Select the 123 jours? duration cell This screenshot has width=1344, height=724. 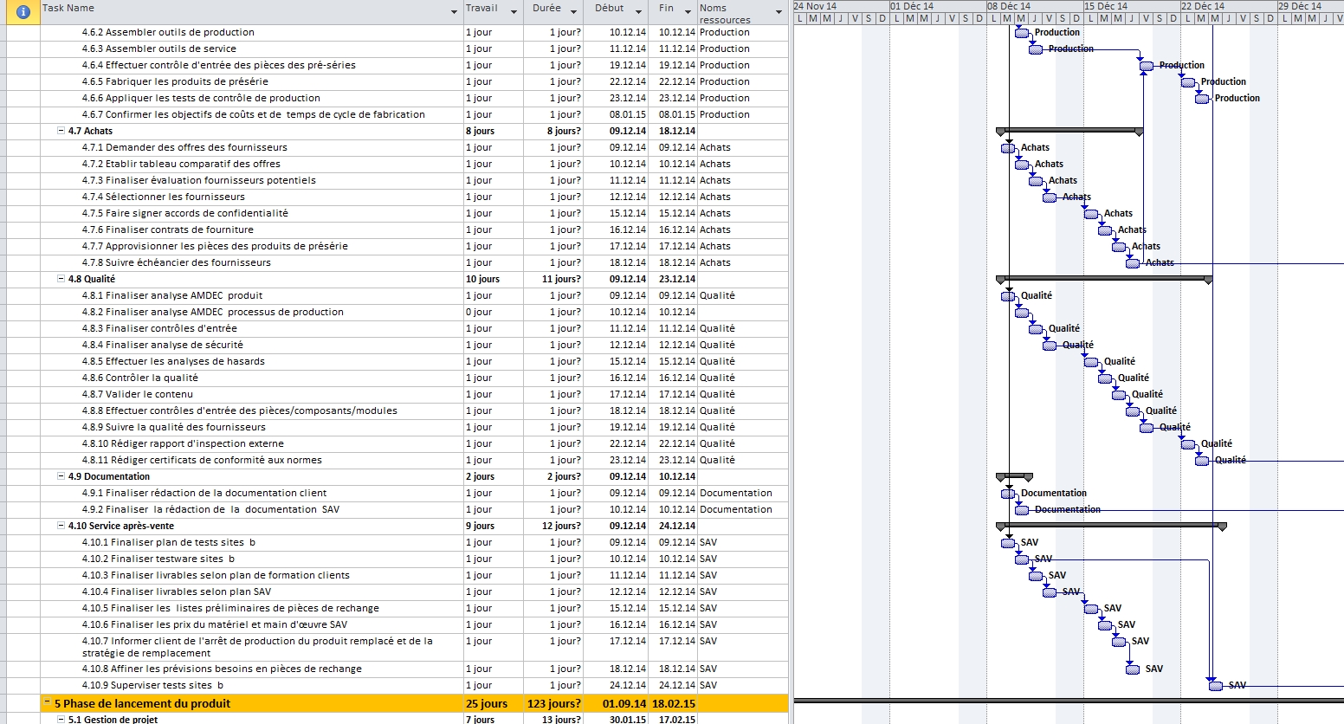pyautogui.click(x=553, y=704)
